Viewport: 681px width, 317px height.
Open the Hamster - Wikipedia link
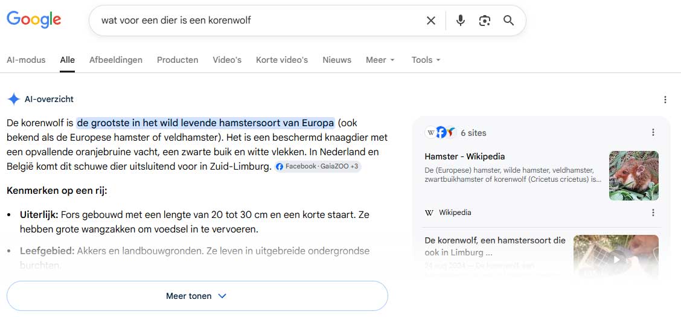pos(465,156)
